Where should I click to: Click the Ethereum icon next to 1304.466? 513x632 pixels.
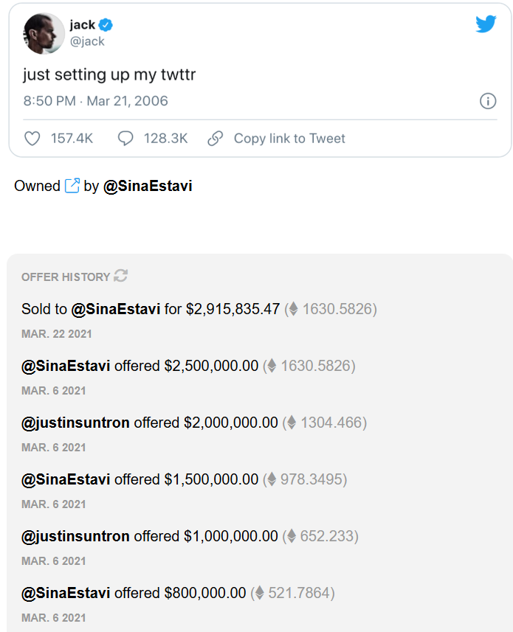click(x=292, y=423)
